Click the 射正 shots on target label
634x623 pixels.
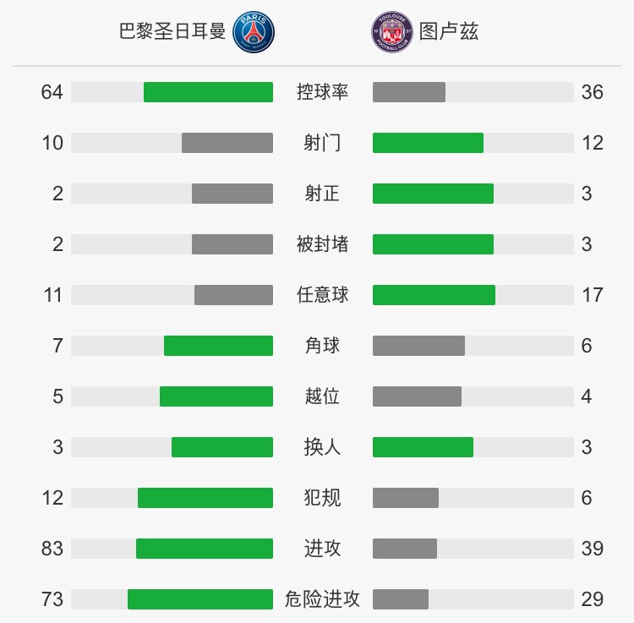click(x=322, y=194)
